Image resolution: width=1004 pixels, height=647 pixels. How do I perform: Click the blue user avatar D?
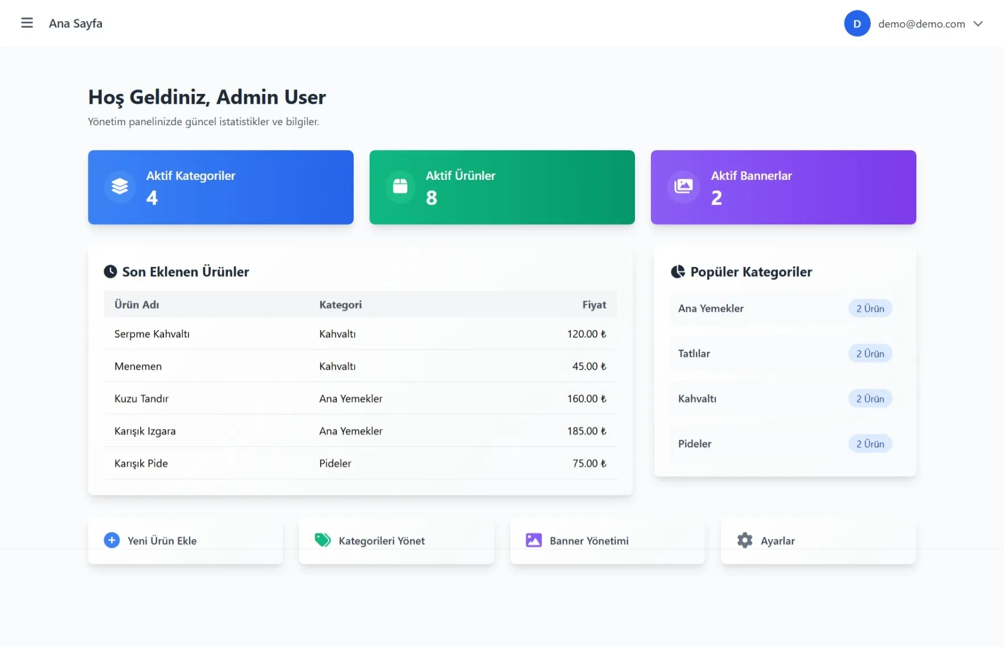pos(857,23)
